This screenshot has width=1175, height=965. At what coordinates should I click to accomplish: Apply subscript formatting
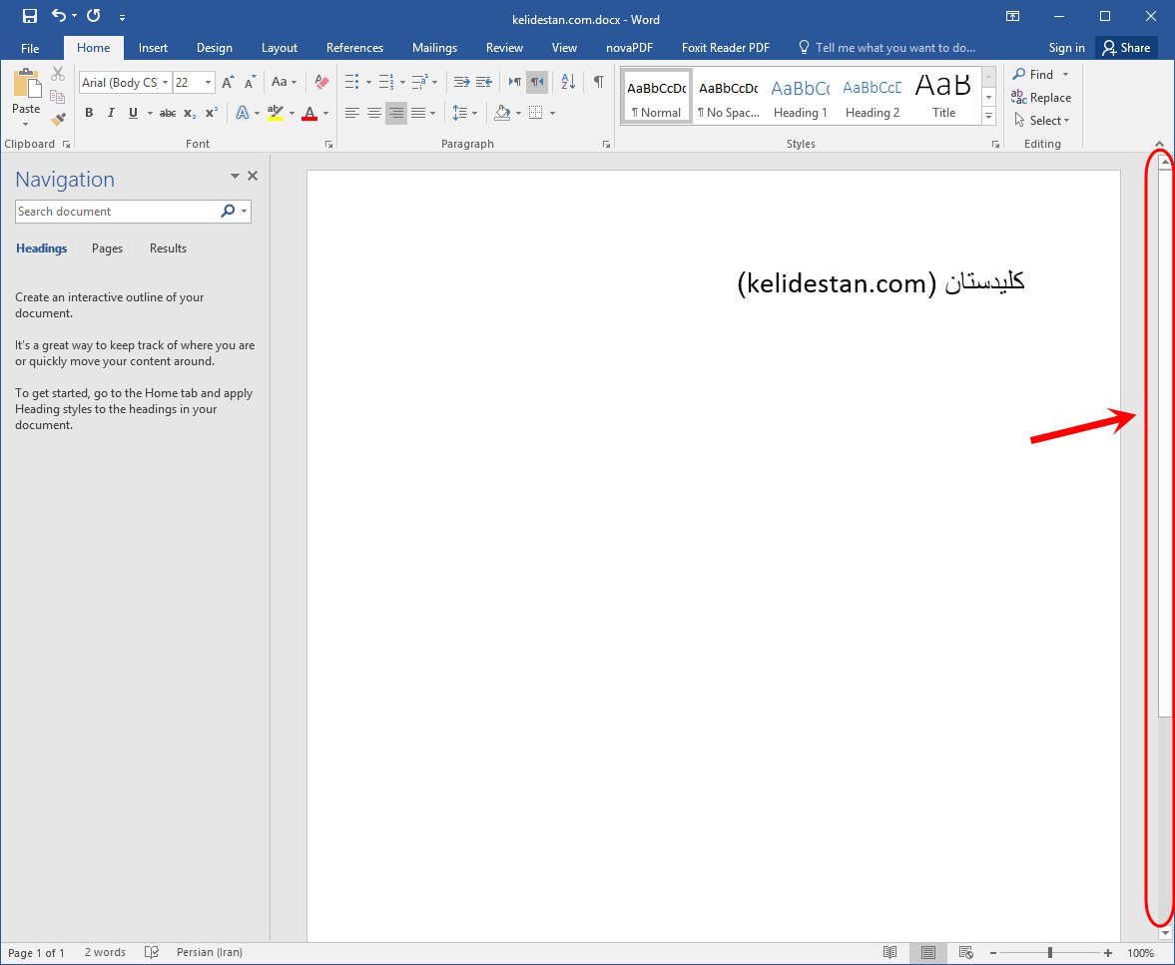pos(190,113)
